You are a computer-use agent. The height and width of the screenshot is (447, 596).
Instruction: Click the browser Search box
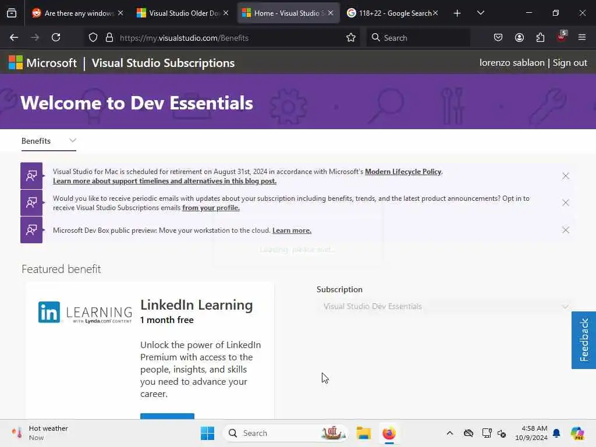click(x=418, y=38)
